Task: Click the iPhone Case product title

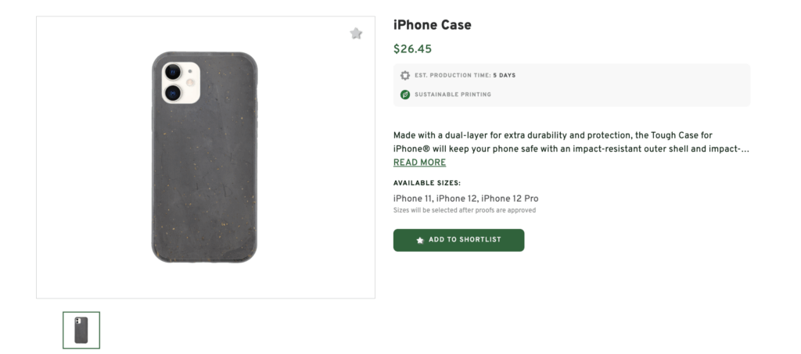Action: tap(432, 25)
